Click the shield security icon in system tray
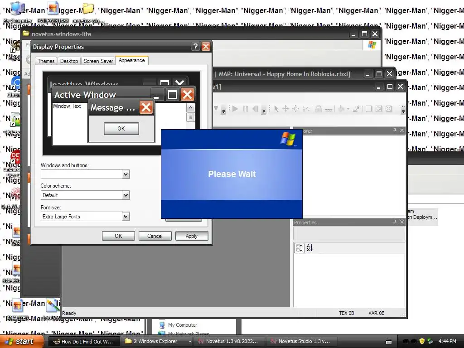The width and height of the screenshot is (464, 348). coord(422,341)
